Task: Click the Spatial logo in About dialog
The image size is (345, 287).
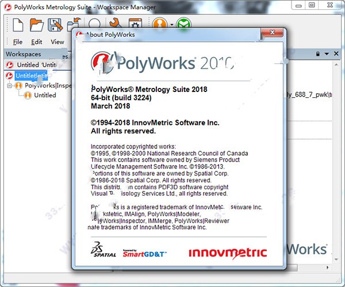Action: 103,250
